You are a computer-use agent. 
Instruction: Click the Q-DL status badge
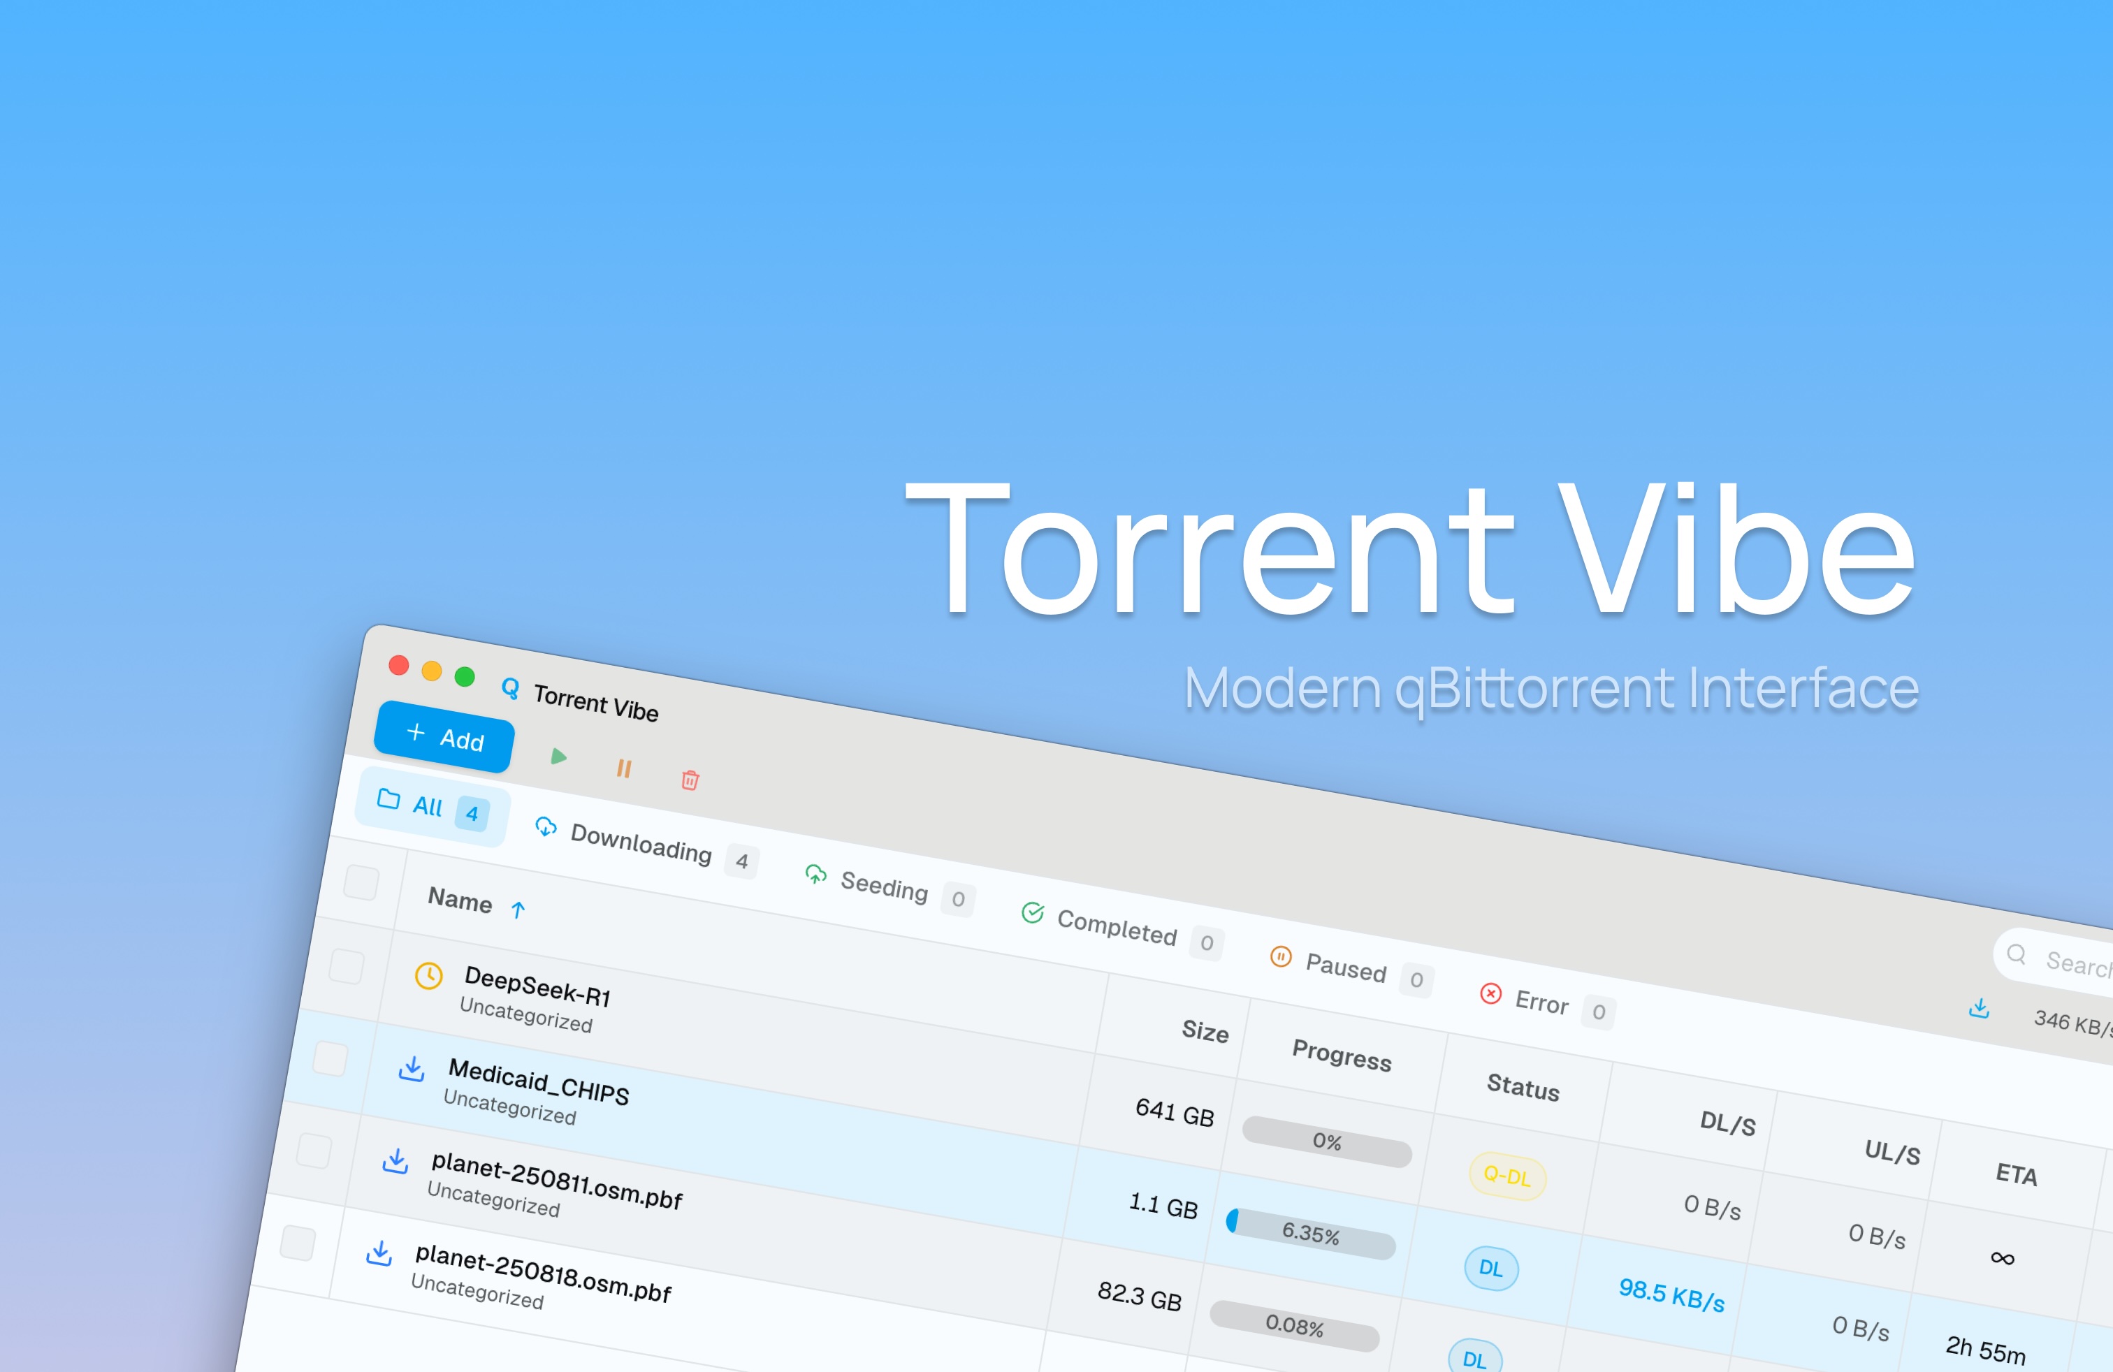pyautogui.click(x=1507, y=1177)
